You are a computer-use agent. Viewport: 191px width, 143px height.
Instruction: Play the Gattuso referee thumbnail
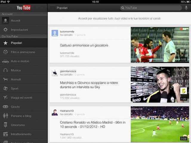click(160, 45)
